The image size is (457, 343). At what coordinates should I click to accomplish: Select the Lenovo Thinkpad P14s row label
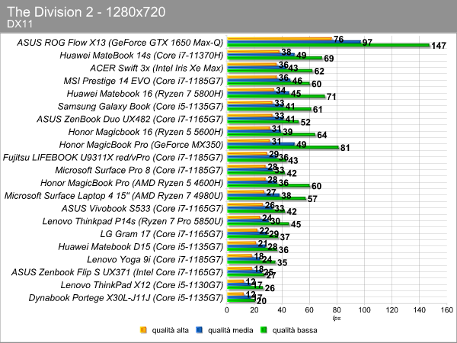point(133,221)
